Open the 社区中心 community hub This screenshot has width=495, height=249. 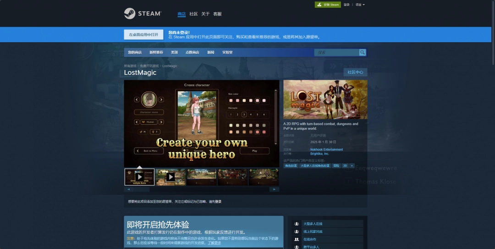(x=355, y=72)
